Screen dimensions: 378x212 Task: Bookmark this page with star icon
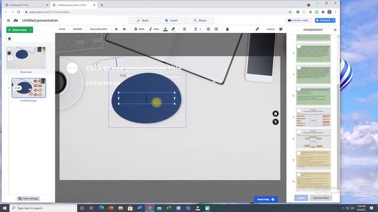click(290, 12)
